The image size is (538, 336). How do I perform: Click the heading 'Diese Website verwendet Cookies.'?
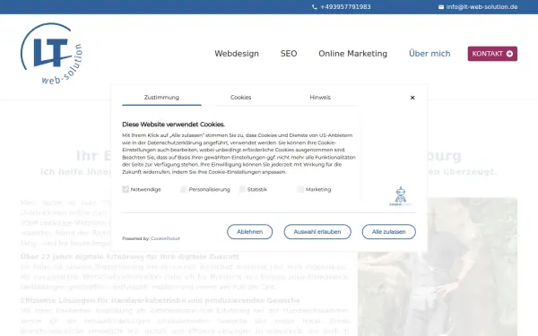coord(174,125)
